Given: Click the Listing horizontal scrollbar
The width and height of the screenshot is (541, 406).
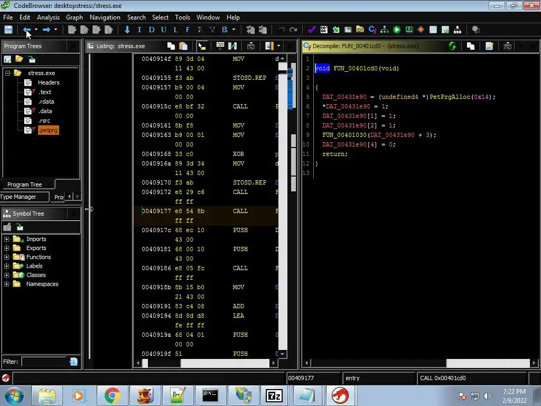Looking at the screenshot, I should [206, 363].
